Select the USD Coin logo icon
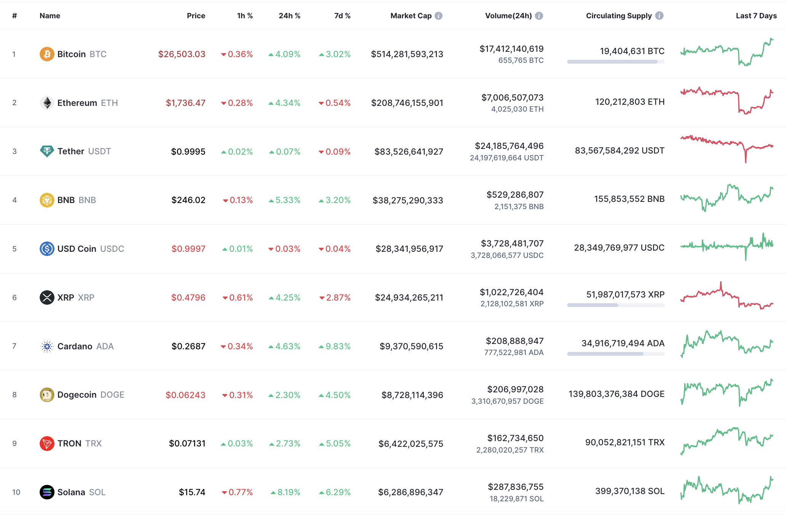Screen dimensions: 786x515 coord(47,249)
